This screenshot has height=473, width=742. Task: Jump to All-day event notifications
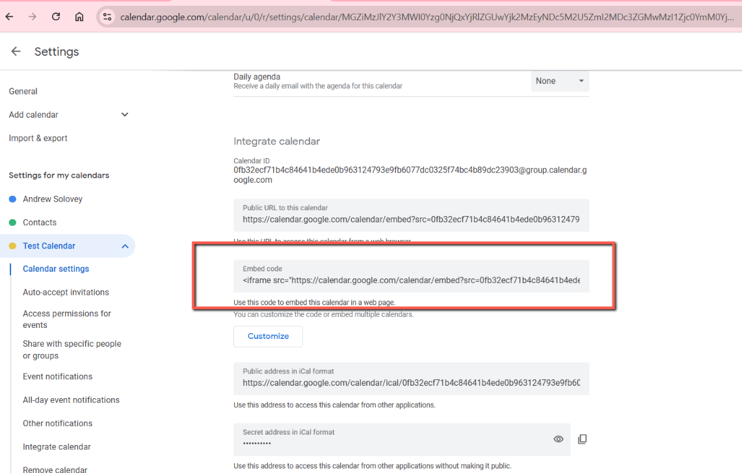(71, 400)
